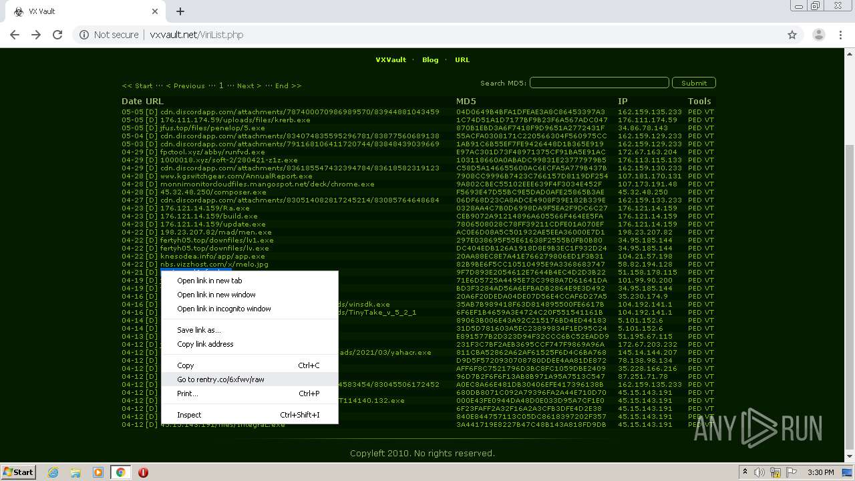The height and width of the screenshot is (481, 855).
Task: Close the VX Vault tab
Action: point(155,11)
